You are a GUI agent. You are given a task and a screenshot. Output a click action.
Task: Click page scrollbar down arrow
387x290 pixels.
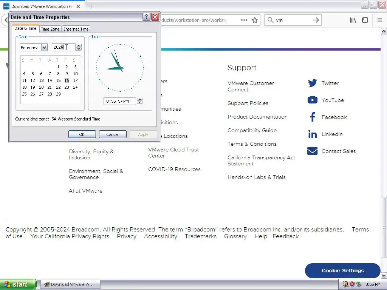click(384, 275)
